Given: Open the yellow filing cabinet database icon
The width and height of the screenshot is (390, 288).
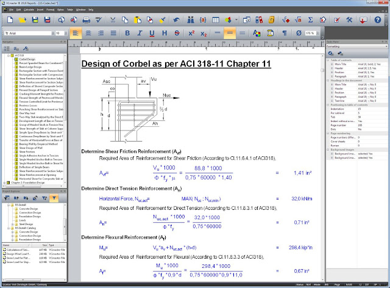Looking at the screenshot, I should tap(271, 20).
